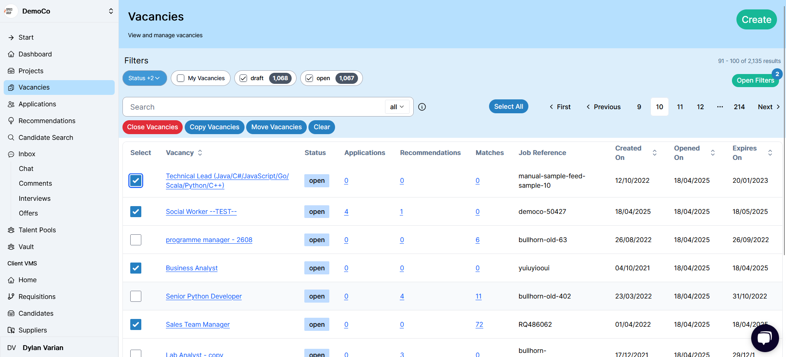Click the Talent Pools icon
The height and width of the screenshot is (357, 786).
11,230
